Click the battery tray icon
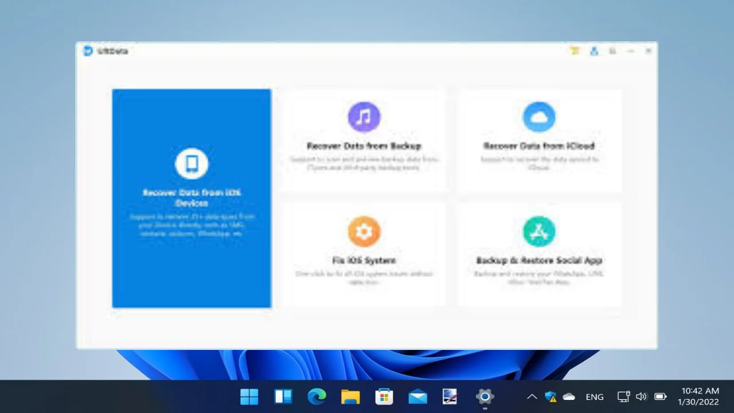This screenshot has height=413, width=734. click(661, 396)
